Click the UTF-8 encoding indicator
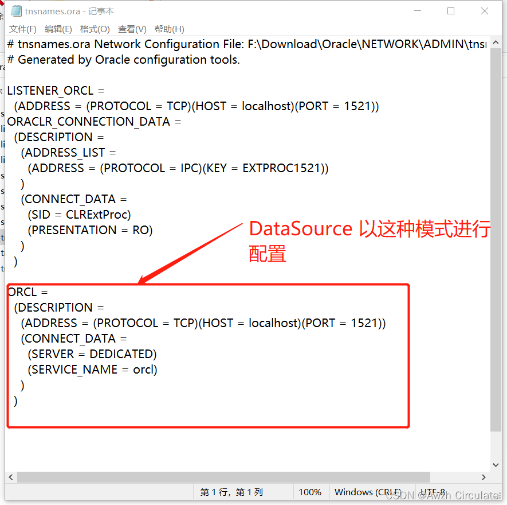Viewport: 507px width, 505px height. point(433,492)
